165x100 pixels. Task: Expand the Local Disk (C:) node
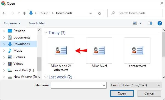point(4,70)
